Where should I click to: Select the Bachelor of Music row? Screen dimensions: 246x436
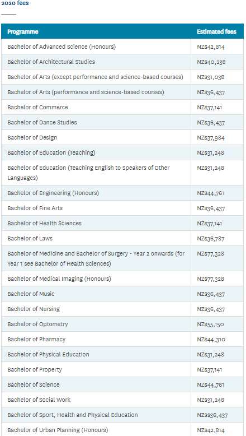tap(122, 294)
